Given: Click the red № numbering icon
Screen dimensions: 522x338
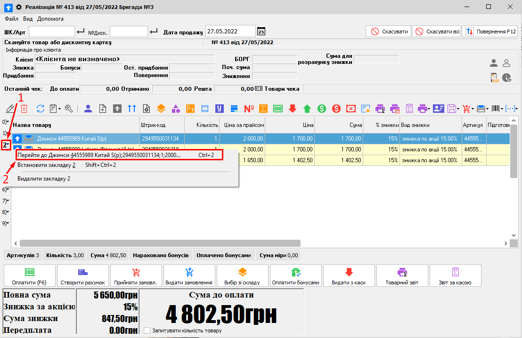Looking at the screenshot, I should pos(249,109).
